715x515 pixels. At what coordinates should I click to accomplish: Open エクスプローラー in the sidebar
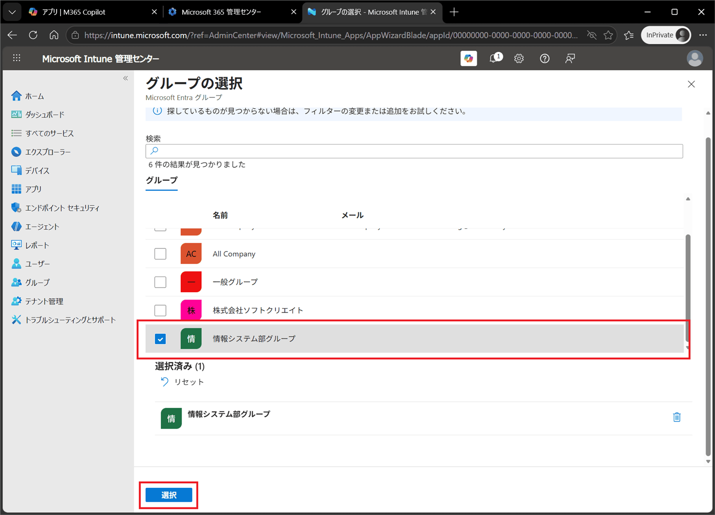pyautogui.click(x=48, y=152)
